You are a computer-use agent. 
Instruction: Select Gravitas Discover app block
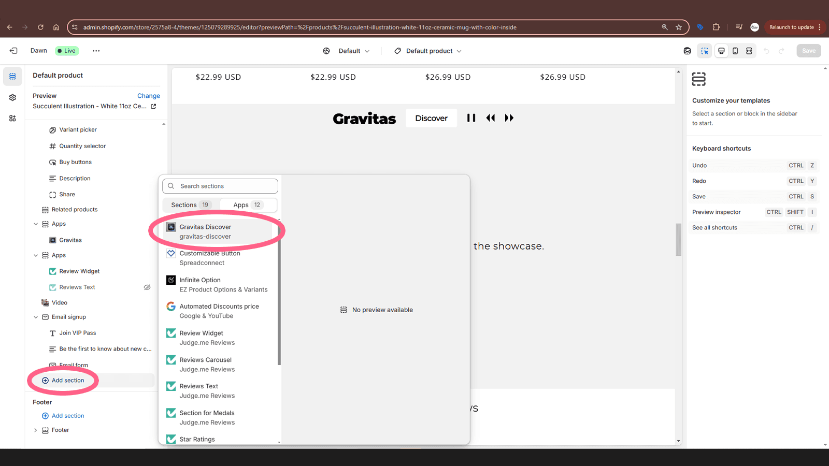pyautogui.click(x=218, y=231)
